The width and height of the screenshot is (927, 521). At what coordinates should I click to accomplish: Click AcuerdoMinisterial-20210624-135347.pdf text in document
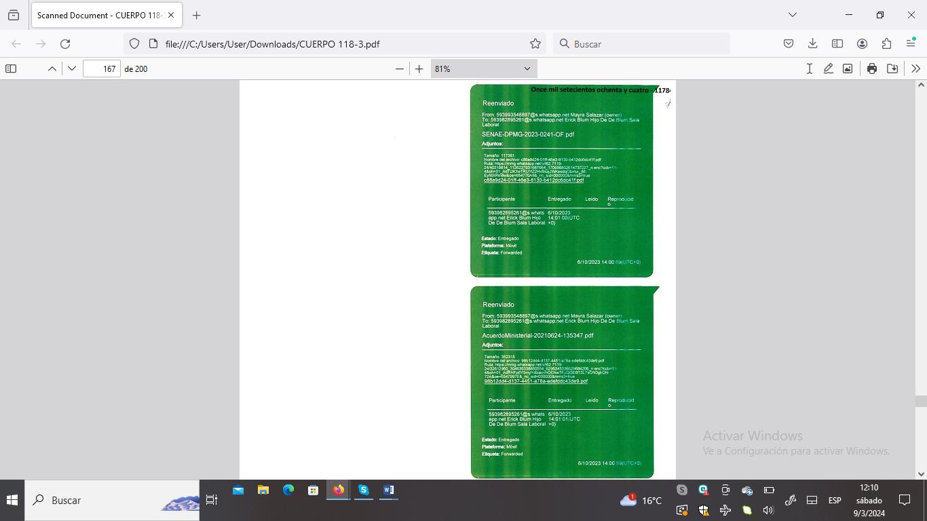(537, 335)
